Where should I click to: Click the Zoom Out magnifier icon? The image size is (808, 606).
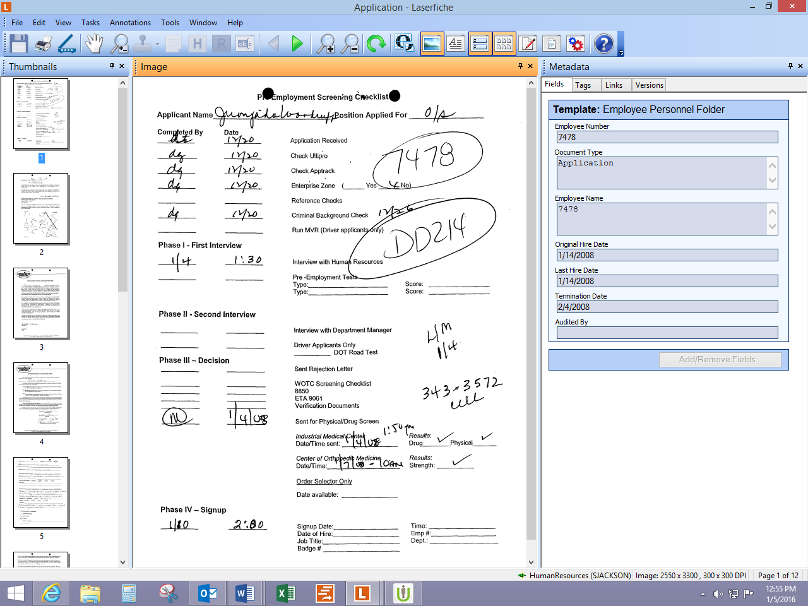pyautogui.click(x=350, y=44)
